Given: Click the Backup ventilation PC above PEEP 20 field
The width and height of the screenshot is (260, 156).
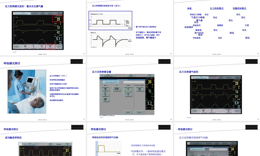Looking at the screenshot, I should (x=140, y=89).
